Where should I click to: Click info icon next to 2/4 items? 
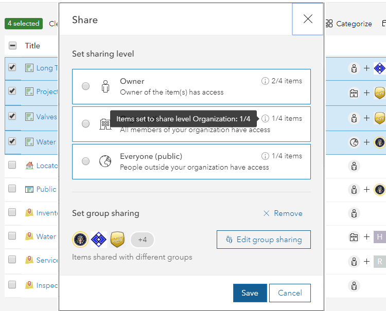pos(265,81)
